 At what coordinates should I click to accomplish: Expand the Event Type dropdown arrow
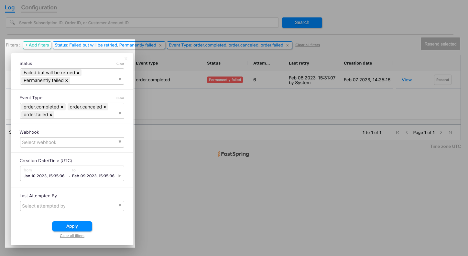coord(120,113)
